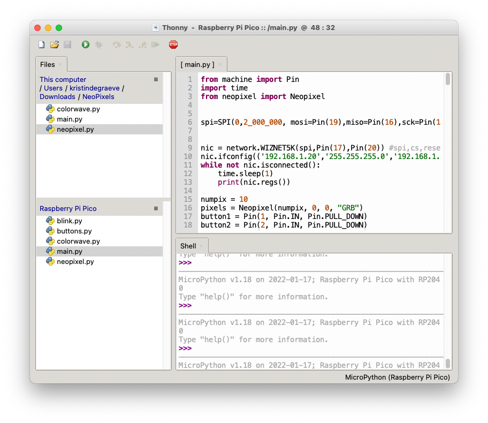Click the editor vertical scrollbar thumb

click(x=447, y=79)
